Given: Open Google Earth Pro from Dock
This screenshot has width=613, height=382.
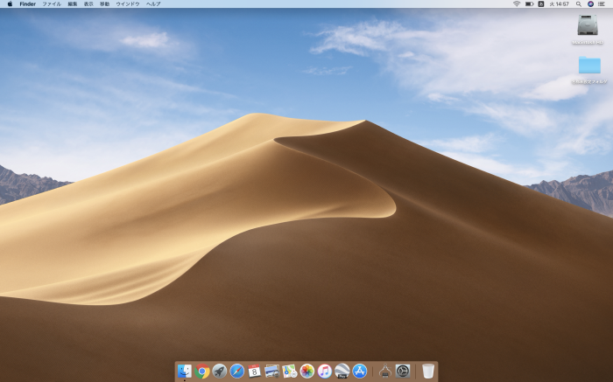Looking at the screenshot, I should 342,372.
